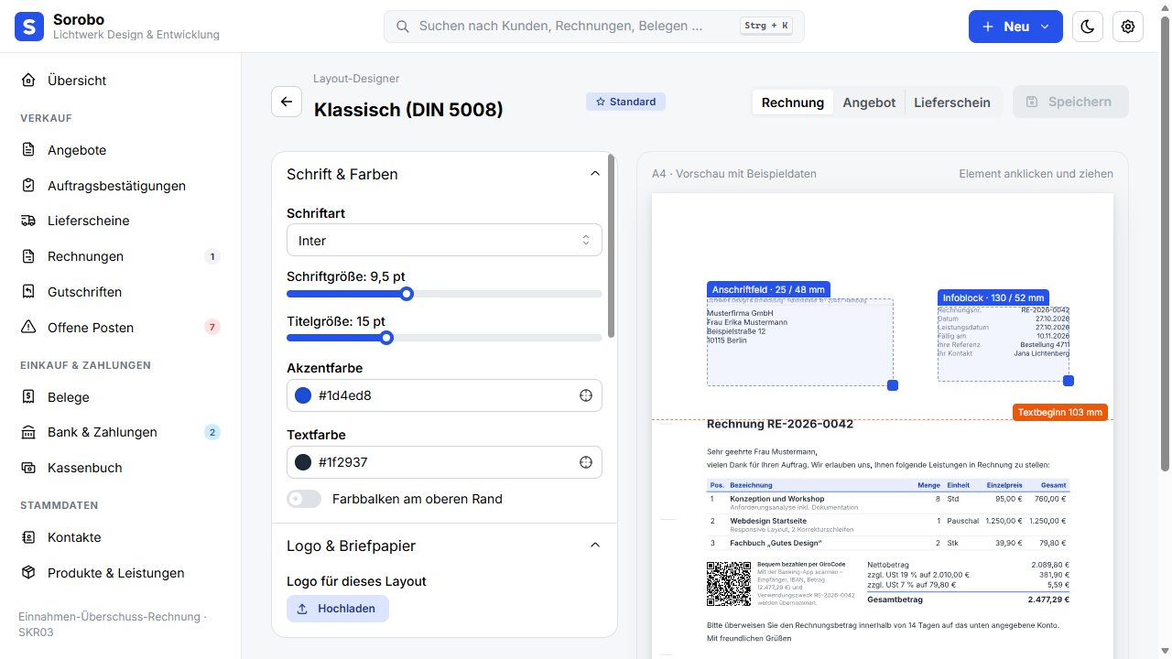Click Hochladen to upload a logo
This screenshot has width=1172, height=659.
point(338,609)
